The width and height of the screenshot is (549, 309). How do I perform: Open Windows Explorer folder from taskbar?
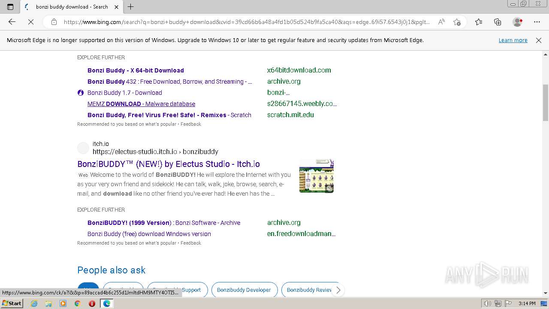click(x=48, y=303)
